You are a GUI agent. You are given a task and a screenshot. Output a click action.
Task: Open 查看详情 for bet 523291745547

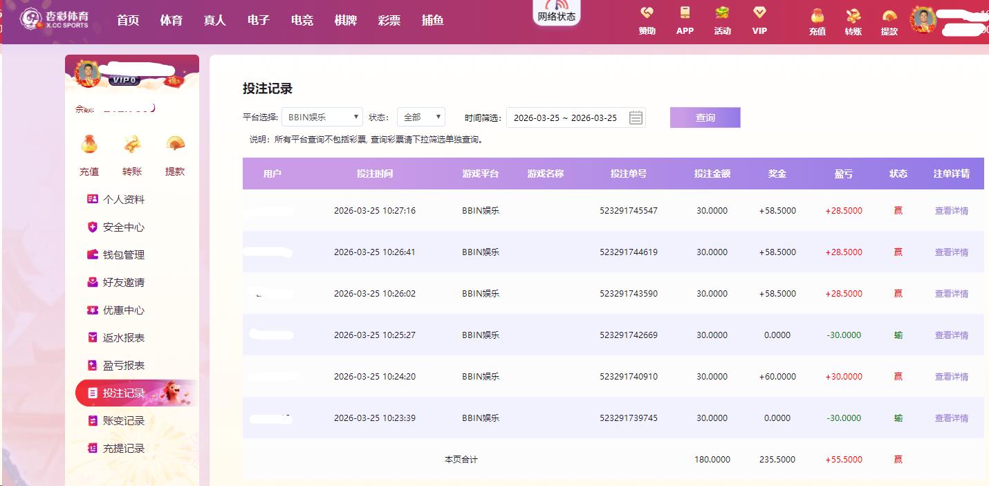[x=951, y=211]
